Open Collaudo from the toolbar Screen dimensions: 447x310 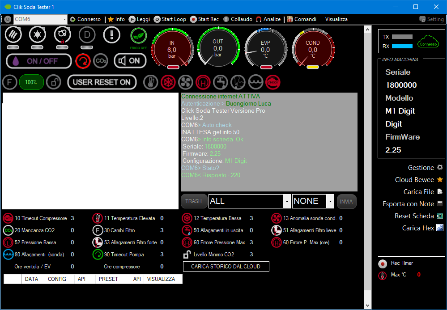click(x=238, y=19)
